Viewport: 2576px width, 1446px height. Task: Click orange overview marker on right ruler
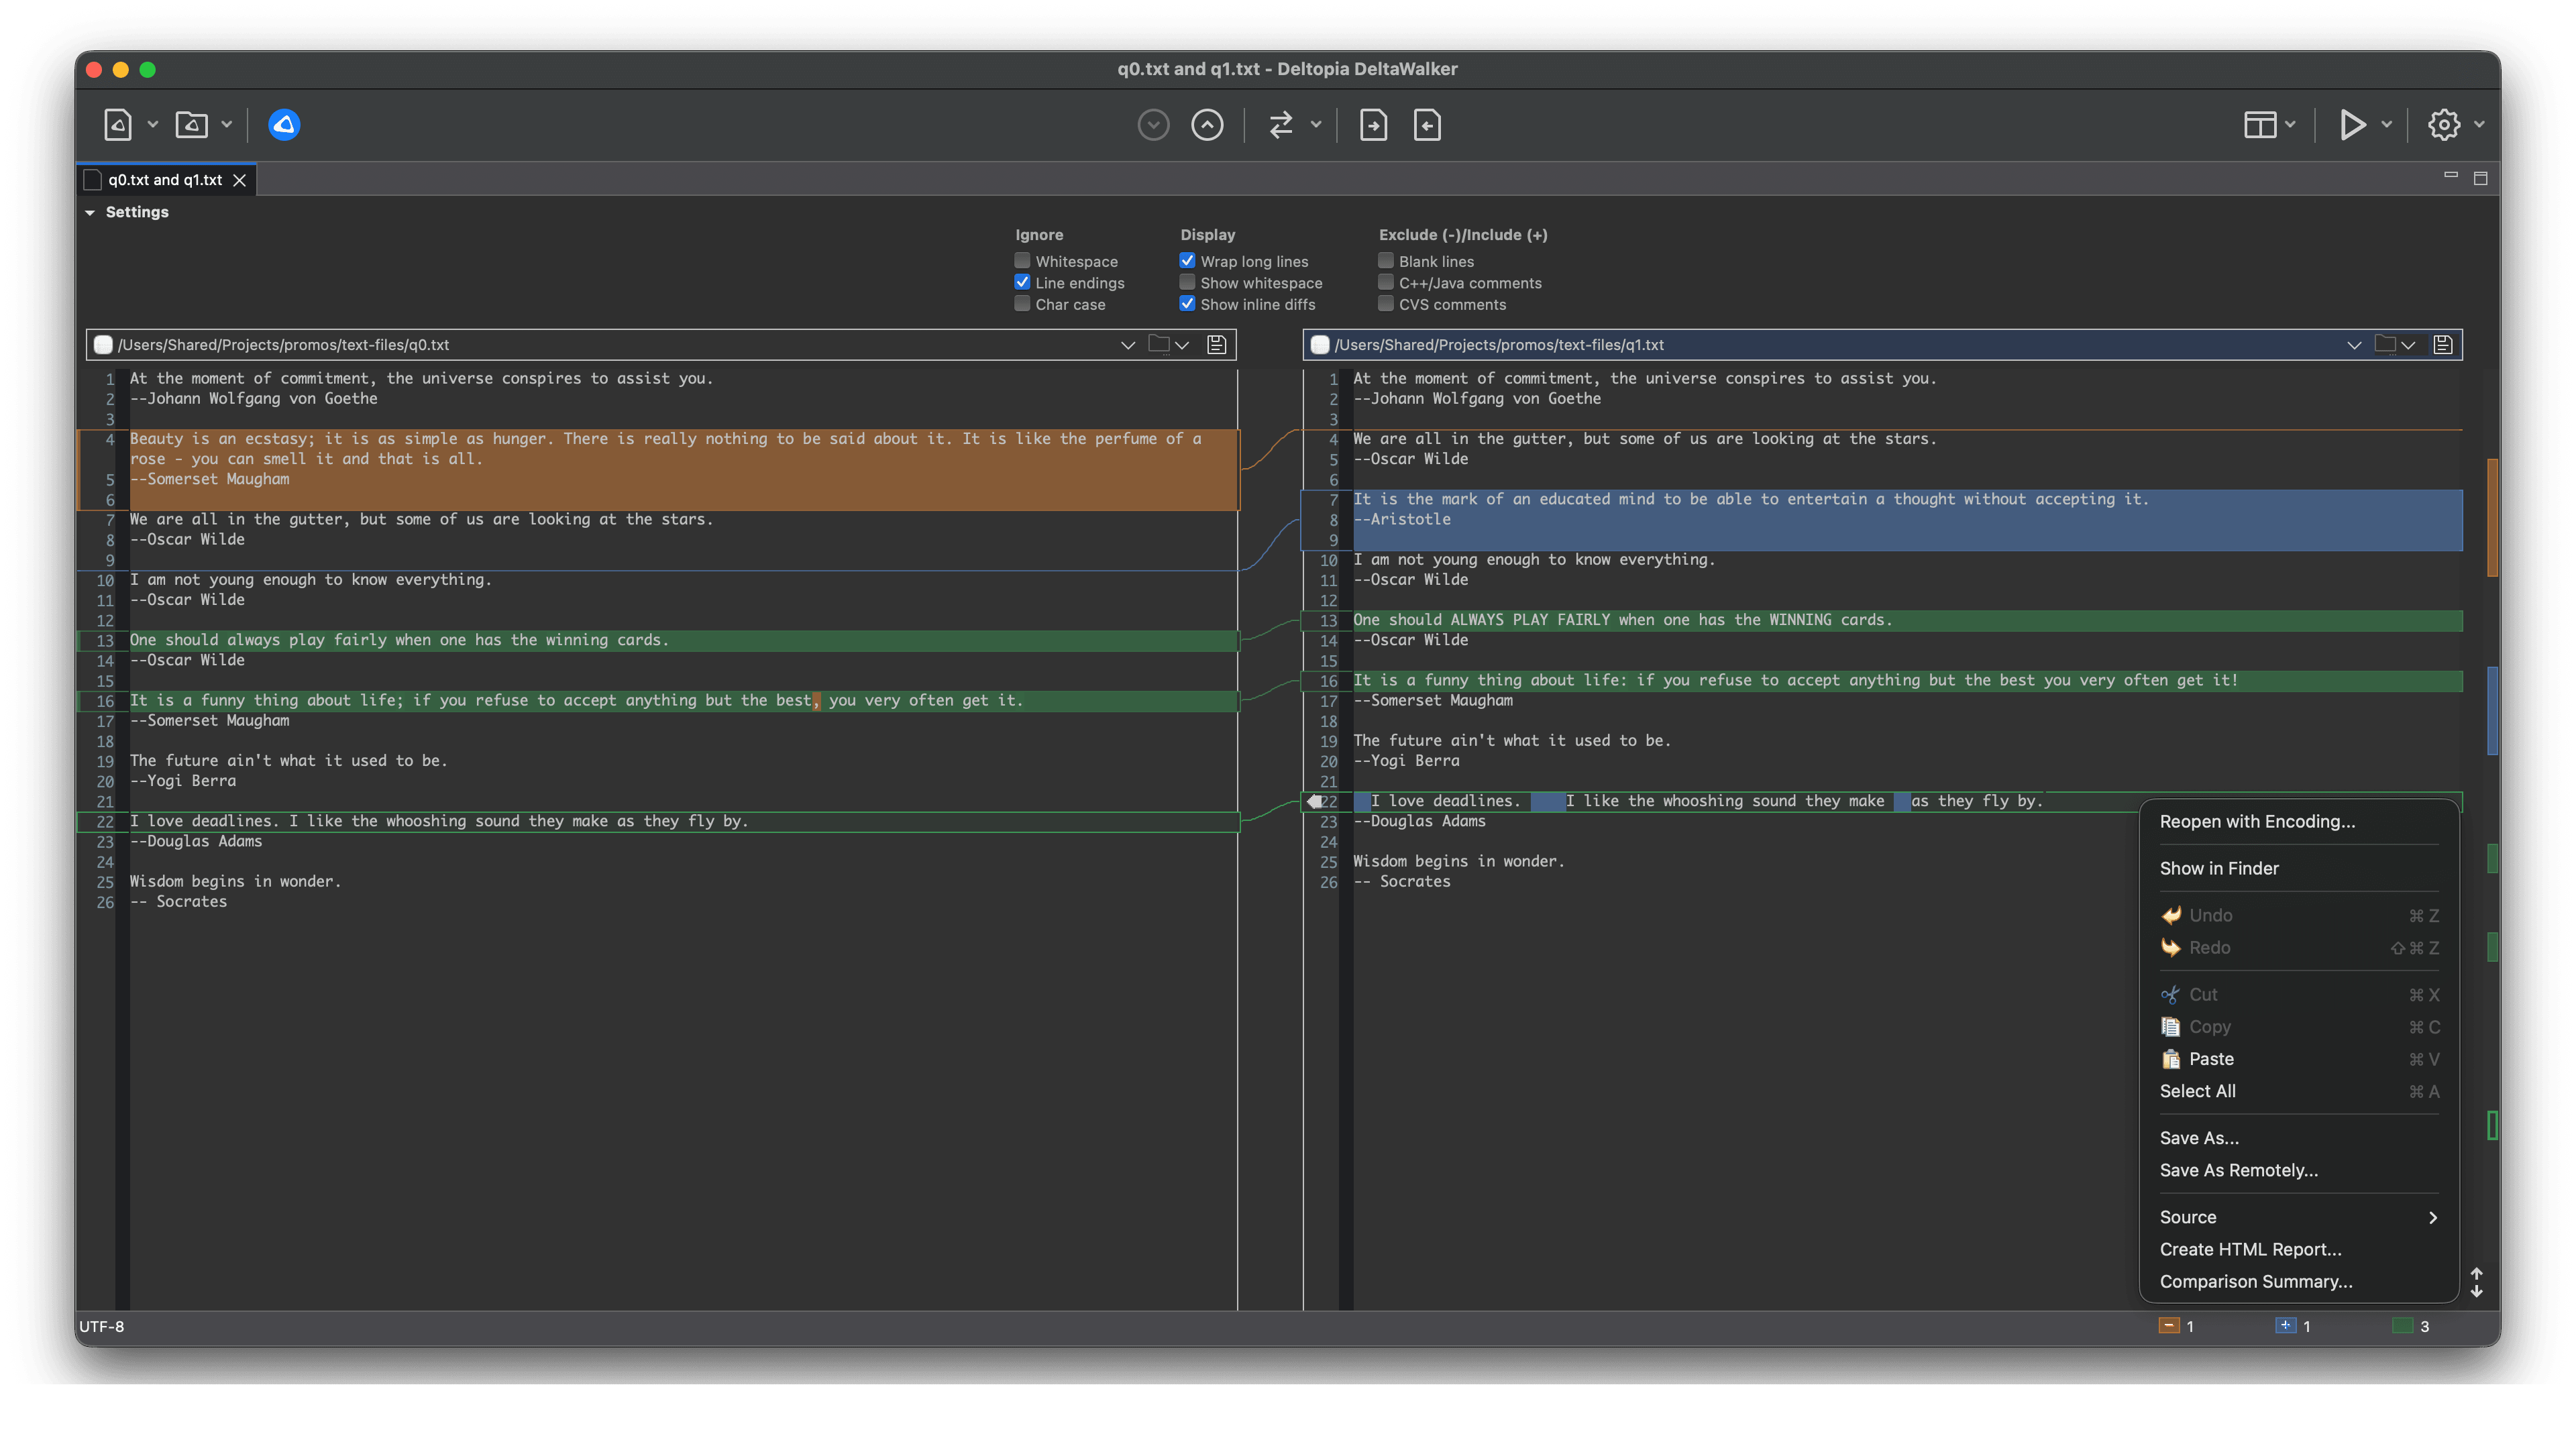coord(2492,517)
